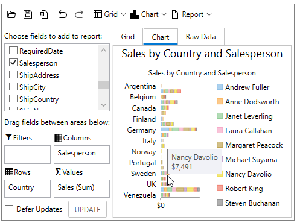Click the export to Excel icon
This screenshot has height=223, width=297.
click(x=43, y=14)
